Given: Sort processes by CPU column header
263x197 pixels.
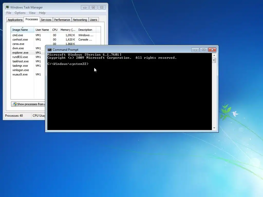Looking at the screenshot, I should [55, 30].
